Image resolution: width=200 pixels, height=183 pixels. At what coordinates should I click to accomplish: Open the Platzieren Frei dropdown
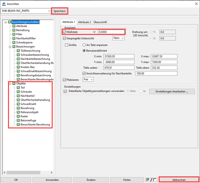88,80
